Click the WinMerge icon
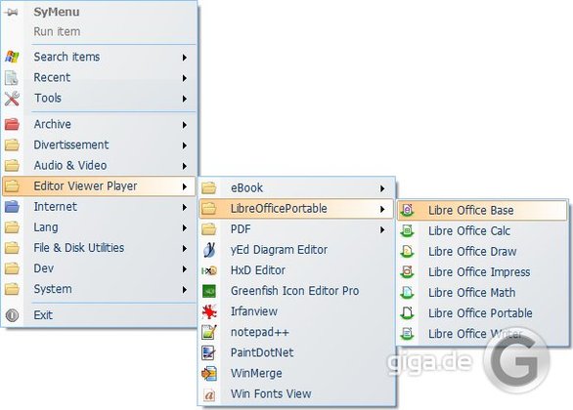This screenshot has height=410, width=573. (209, 374)
